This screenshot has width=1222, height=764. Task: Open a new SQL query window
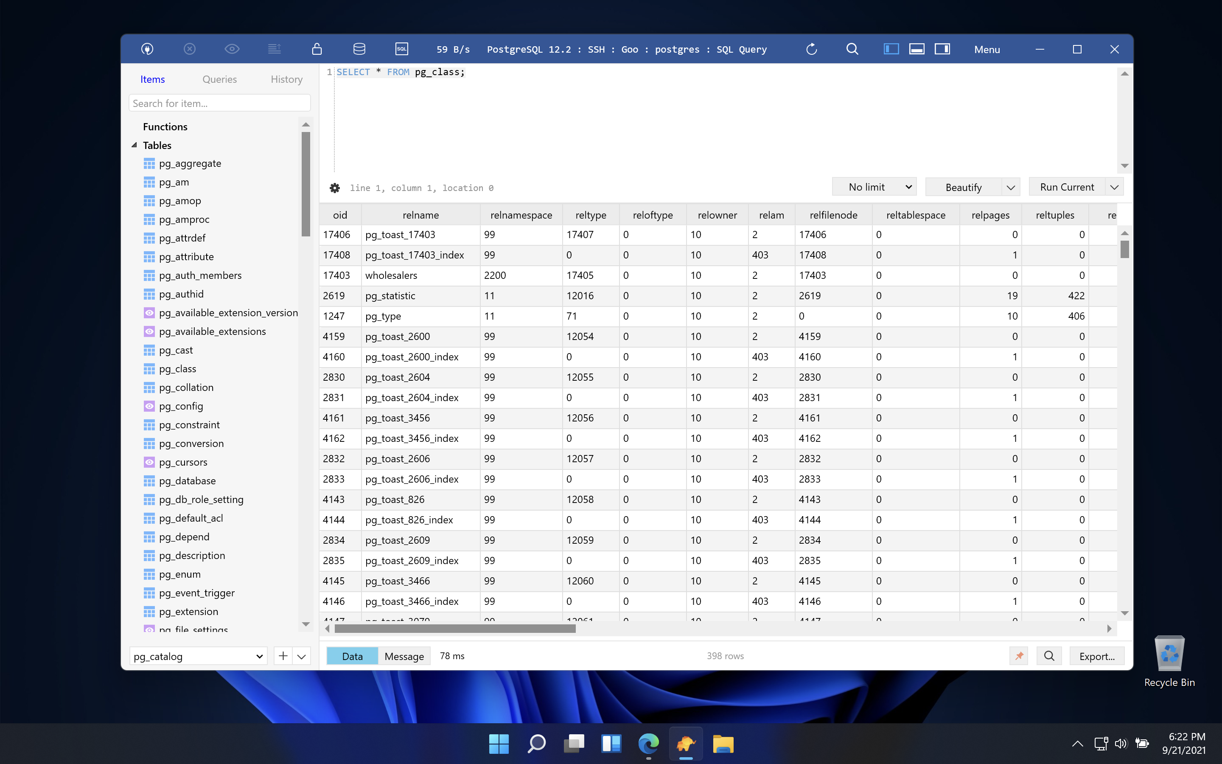pyautogui.click(x=401, y=49)
